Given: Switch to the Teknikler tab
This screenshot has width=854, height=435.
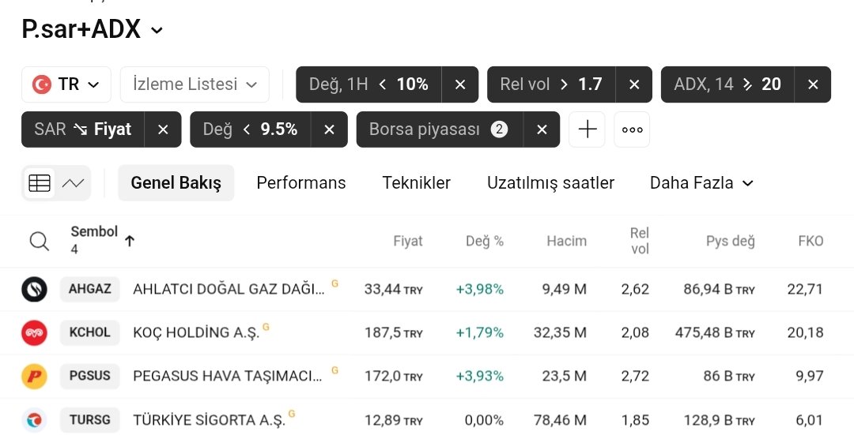Looking at the screenshot, I should click(416, 183).
